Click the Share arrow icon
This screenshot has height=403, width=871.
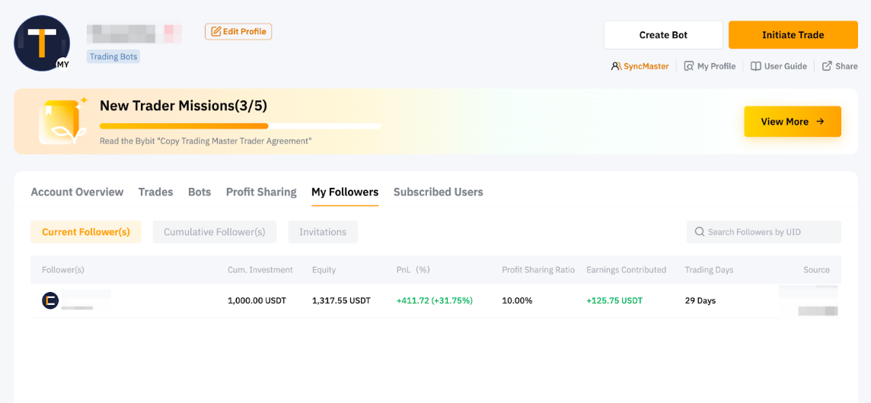827,66
